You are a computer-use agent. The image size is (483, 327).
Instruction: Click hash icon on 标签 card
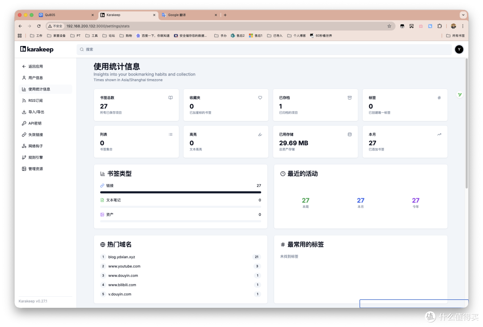tap(439, 98)
